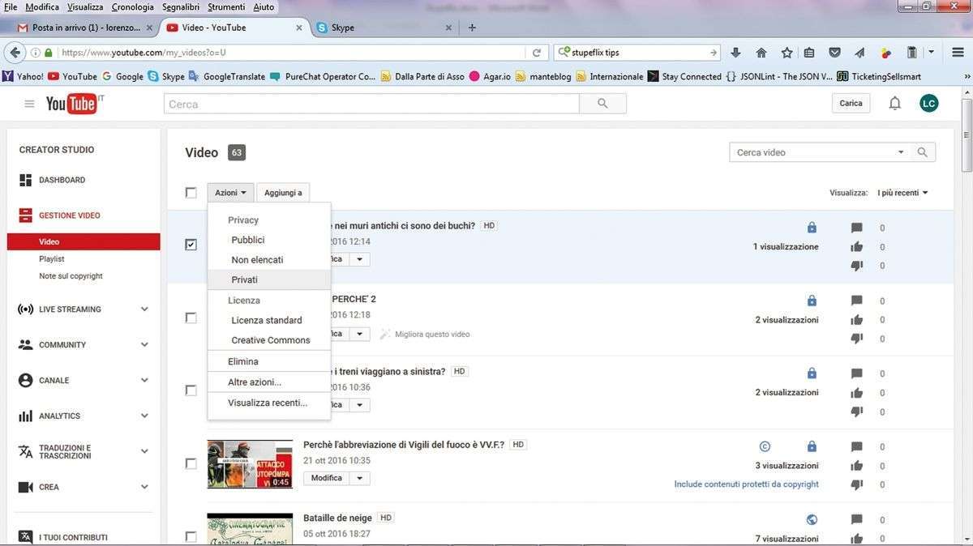The width and height of the screenshot is (973, 546).
Task: Open the Firefox downloads arrow
Action: pos(735,53)
